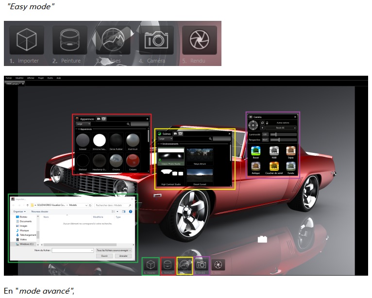Screen dimensions: 372x298
Task: Click the Ouvrir button in file dialog
Action: (103, 256)
